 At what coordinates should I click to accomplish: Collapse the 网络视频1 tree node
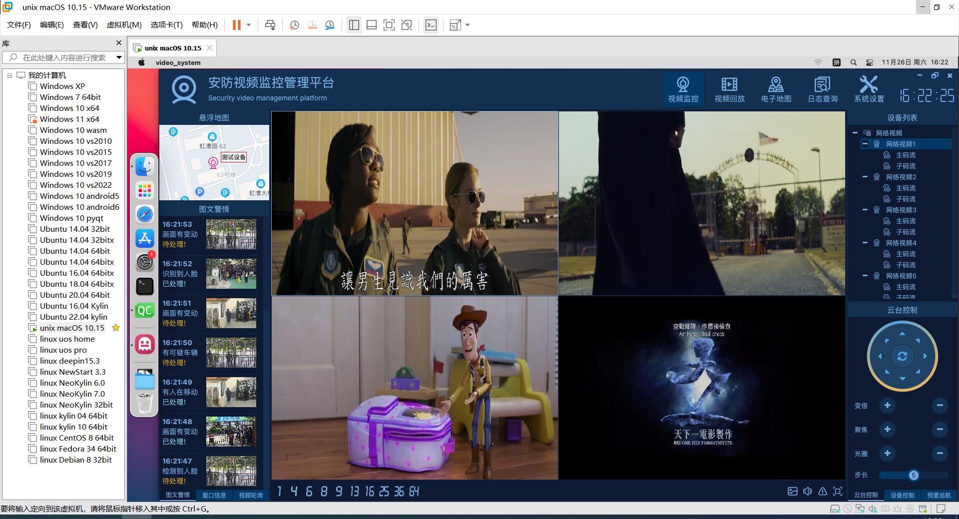click(865, 144)
